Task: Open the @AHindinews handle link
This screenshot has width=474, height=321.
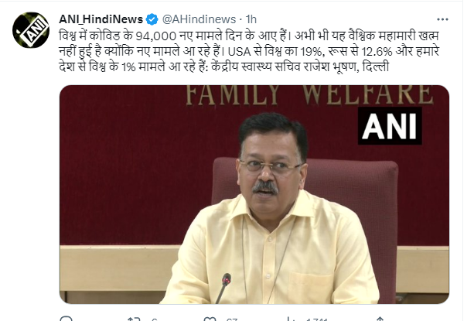Action: [x=199, y=19]
